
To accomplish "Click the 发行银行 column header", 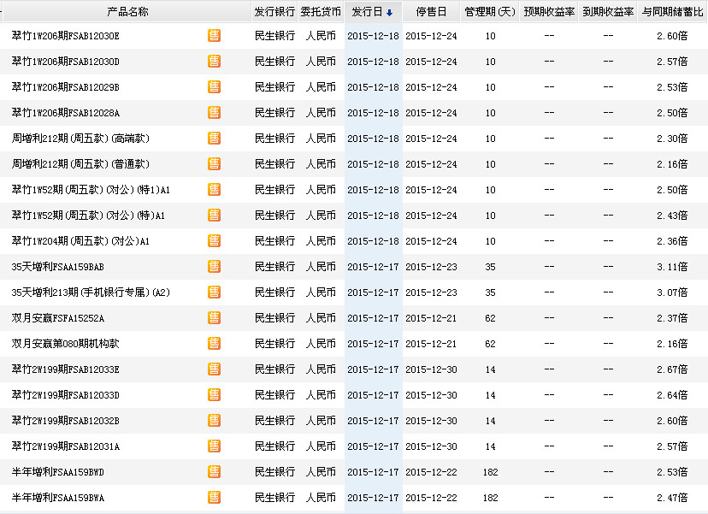I will [x=274, y=12].
